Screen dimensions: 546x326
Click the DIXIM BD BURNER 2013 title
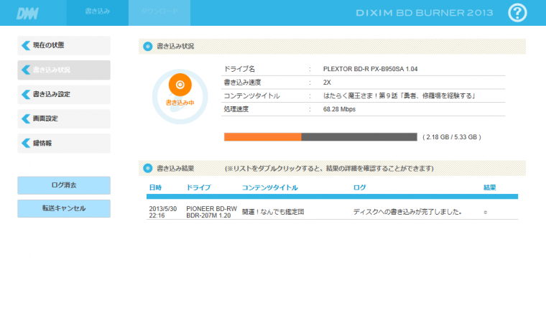[425, 13]
